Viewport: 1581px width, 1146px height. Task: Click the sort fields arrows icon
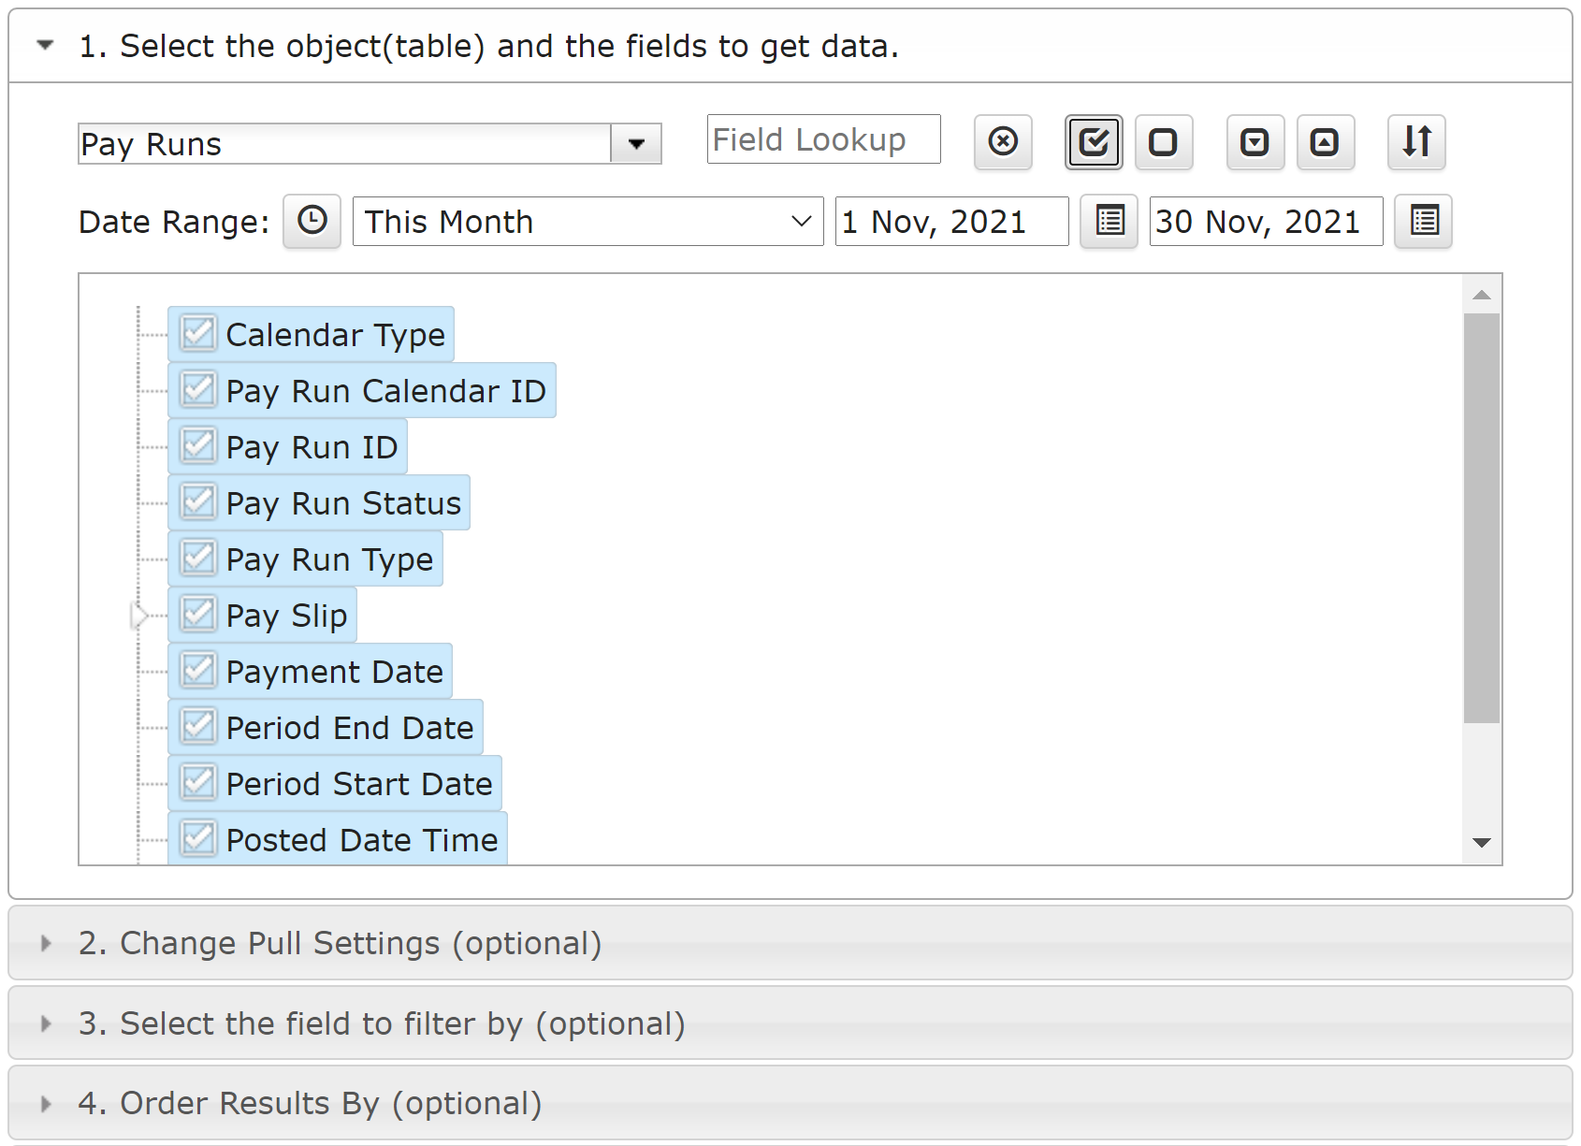point(1416,142)
